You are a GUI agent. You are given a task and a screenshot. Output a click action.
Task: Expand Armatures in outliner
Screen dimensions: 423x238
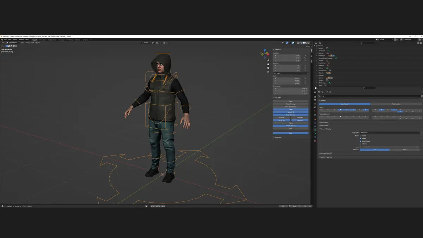pyautogui.click(x=317, y=51)
